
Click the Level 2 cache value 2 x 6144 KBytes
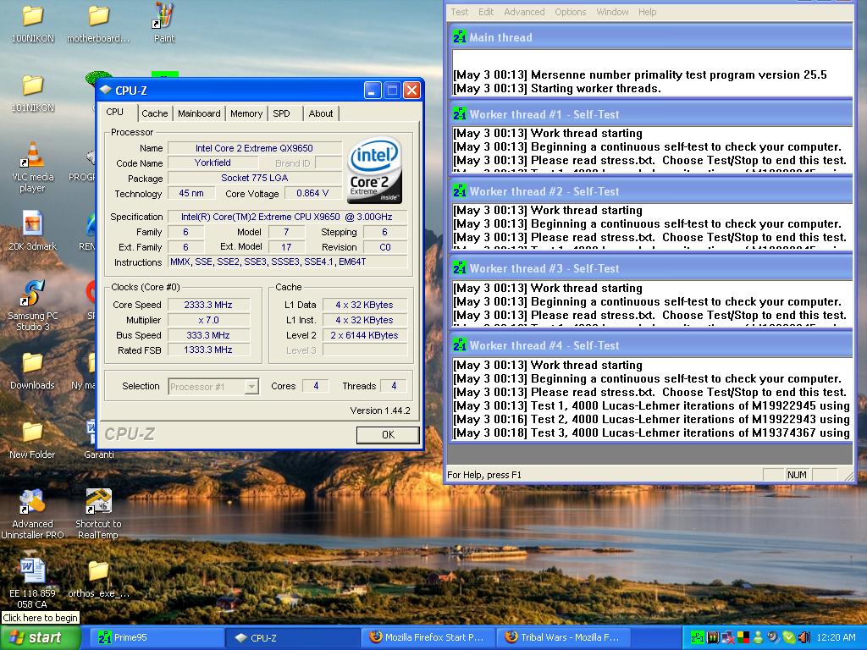click(x=364, y=335)
